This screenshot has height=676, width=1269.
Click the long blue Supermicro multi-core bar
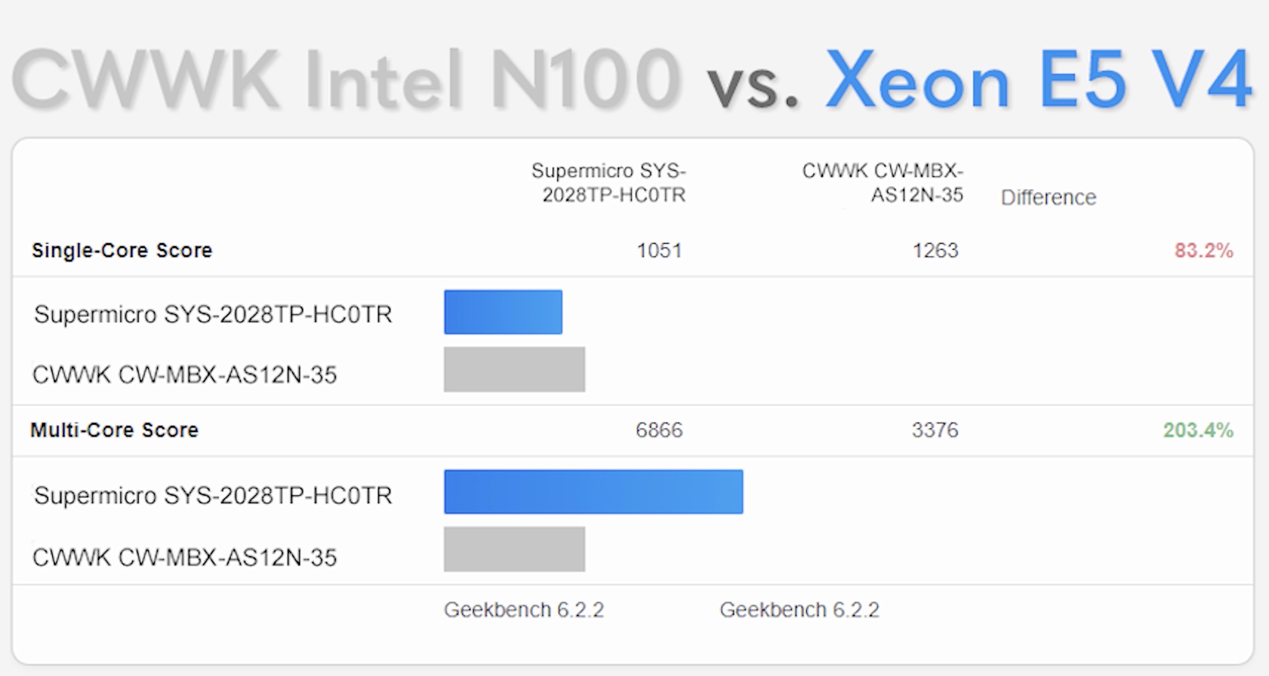pyautogui.click(x=594, y=492)
